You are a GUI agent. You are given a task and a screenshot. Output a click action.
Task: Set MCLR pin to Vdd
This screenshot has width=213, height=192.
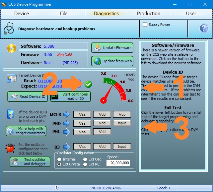click(x=102, y=114)
